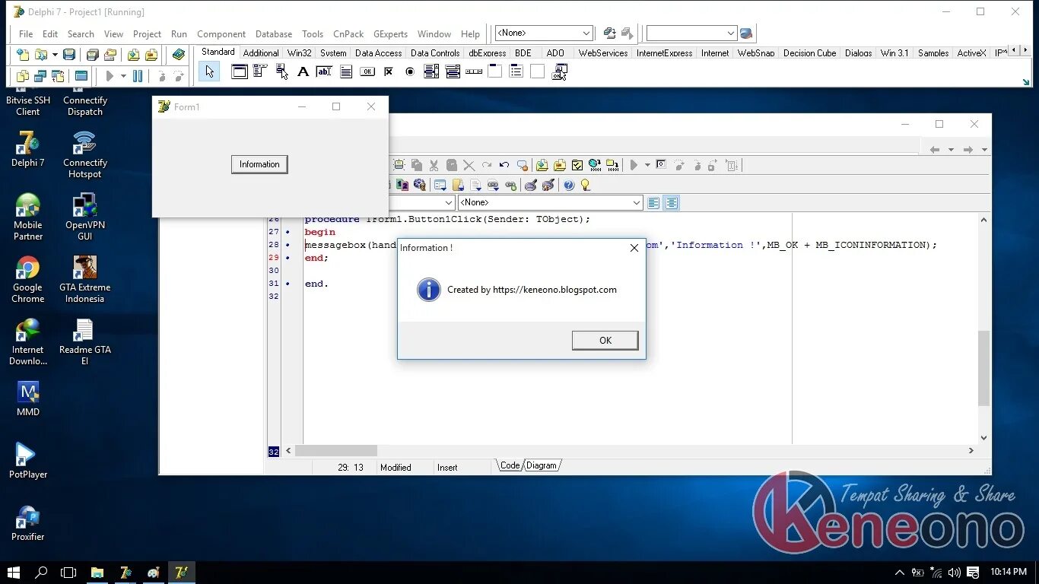Screen dimensions: 1039x584
Task: Click the editor's horizontal scrollbar thumb
Action: [336, 450]
